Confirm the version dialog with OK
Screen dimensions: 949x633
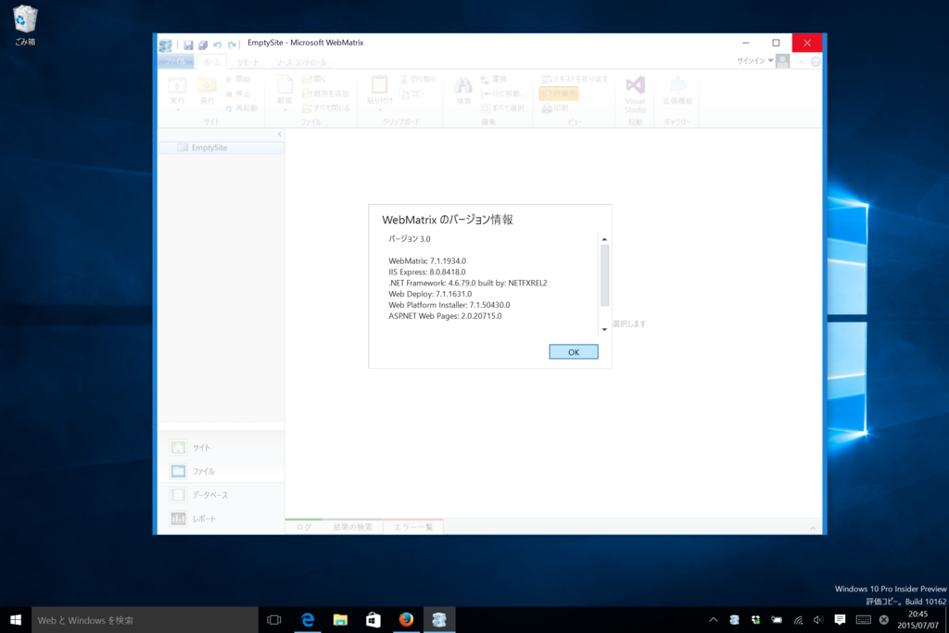pos(573,351)
